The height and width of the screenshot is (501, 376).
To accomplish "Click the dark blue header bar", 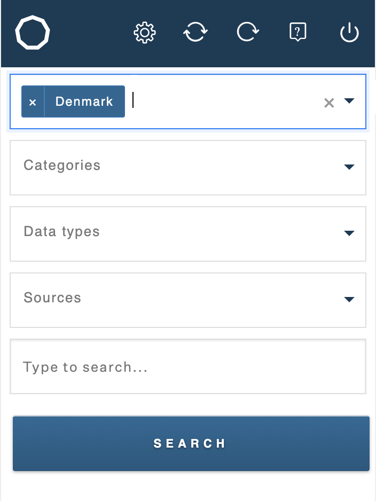I will 188,34.
